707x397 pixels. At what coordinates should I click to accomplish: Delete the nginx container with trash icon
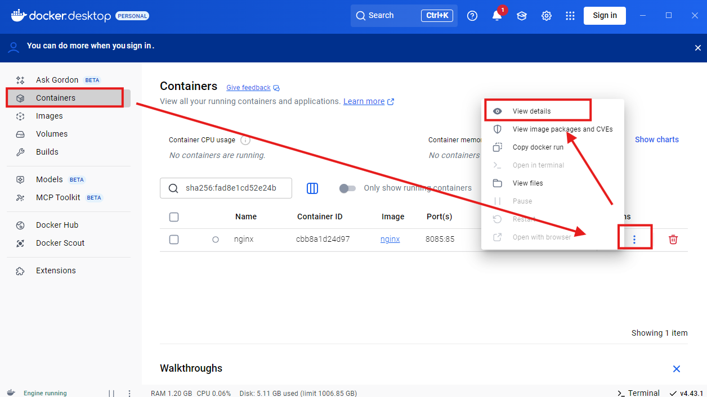(673, 240)
